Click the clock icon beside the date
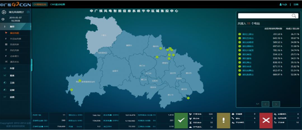This screenshot has height=130, width=302. (3, 19)
